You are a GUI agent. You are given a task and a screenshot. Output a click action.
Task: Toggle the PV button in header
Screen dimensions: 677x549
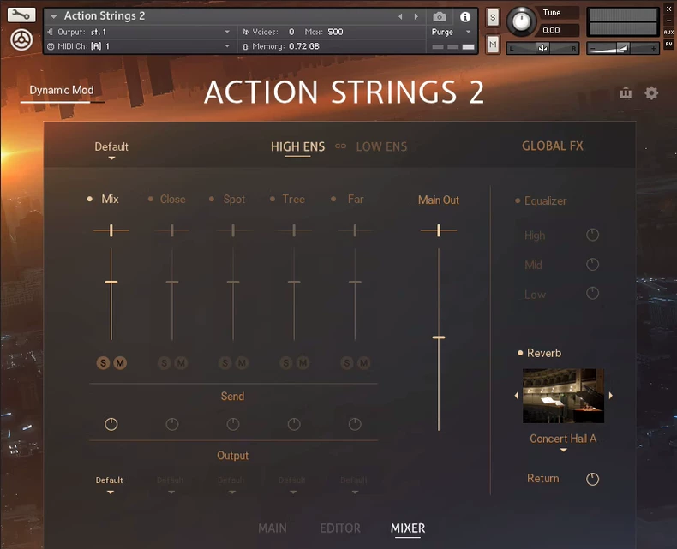[668, 44]
